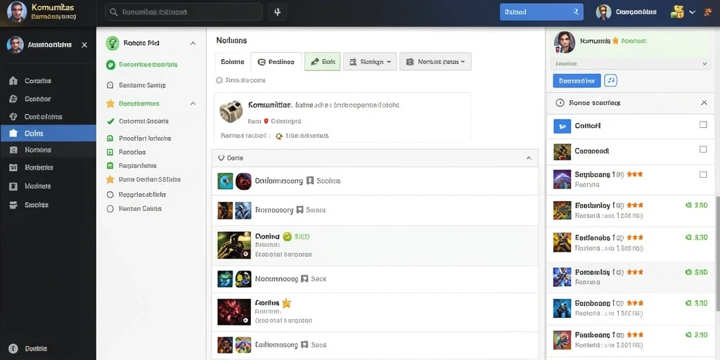720x360 pixels.
Task: Tick the checkbox on first right-panel item
Action: [703, 124]
